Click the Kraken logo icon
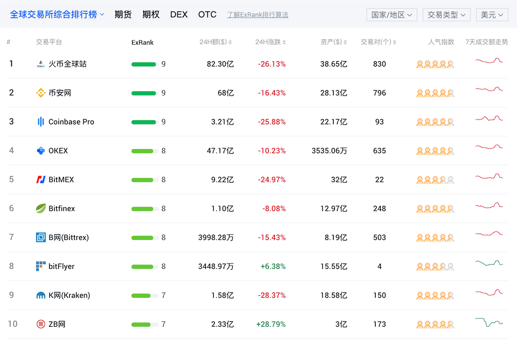Screen dimensions: 517x341 coord(41,295)
